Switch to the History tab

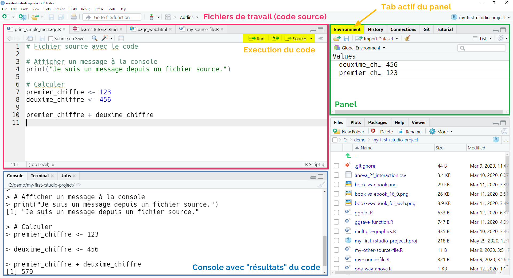375,29
